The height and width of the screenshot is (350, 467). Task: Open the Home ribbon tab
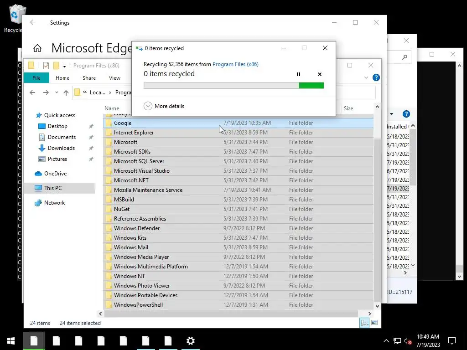tap(62, 78)
